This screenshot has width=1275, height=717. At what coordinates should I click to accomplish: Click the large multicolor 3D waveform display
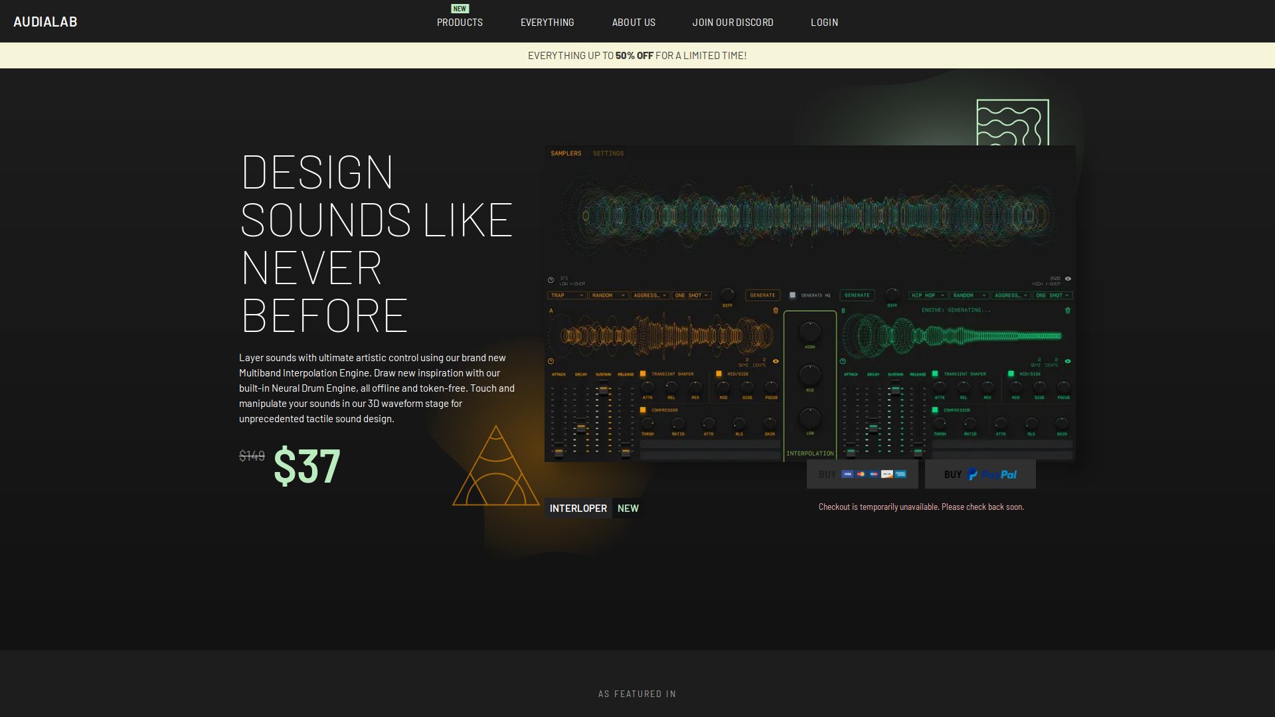pyautogui.click(x=809, y=216)
